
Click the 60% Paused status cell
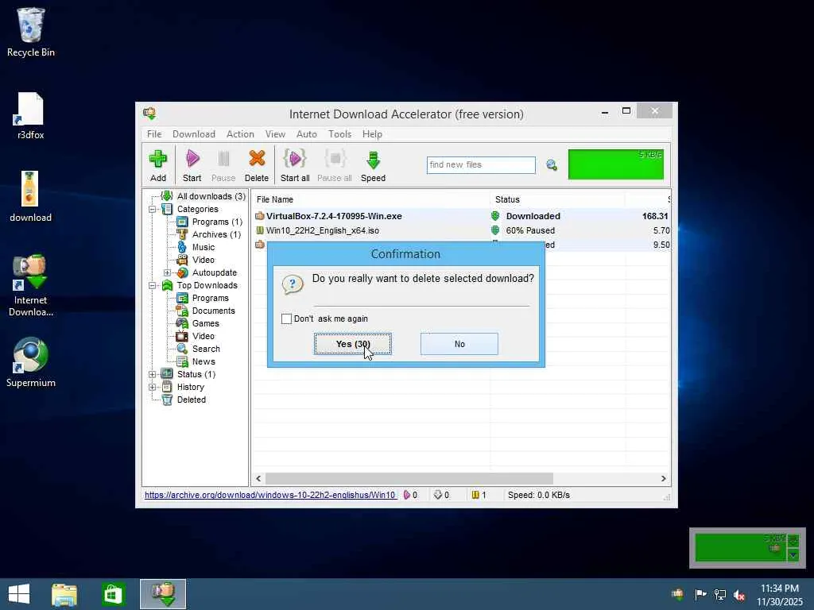click(x=530, y=230)
